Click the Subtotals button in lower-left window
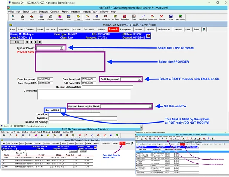The width and height of the screenshot is (229, 177). (73, 151)
